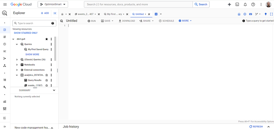Click the DOWNLOAD button
274x129 pixels.
(127, 21)
